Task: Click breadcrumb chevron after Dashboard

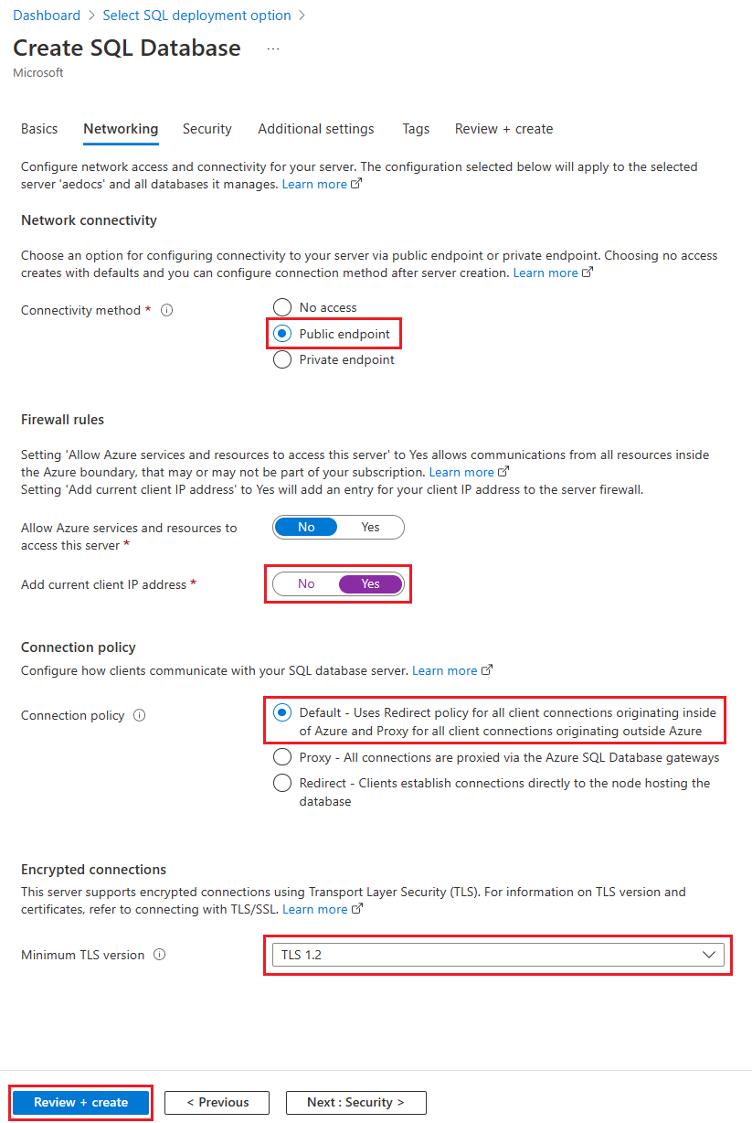Action: [x=91, y=16]
